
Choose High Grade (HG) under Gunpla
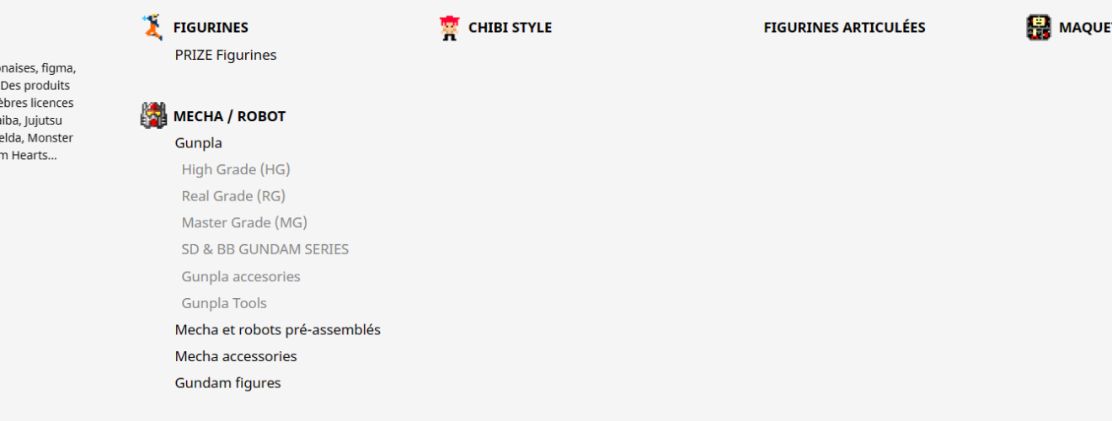[236, 169]
